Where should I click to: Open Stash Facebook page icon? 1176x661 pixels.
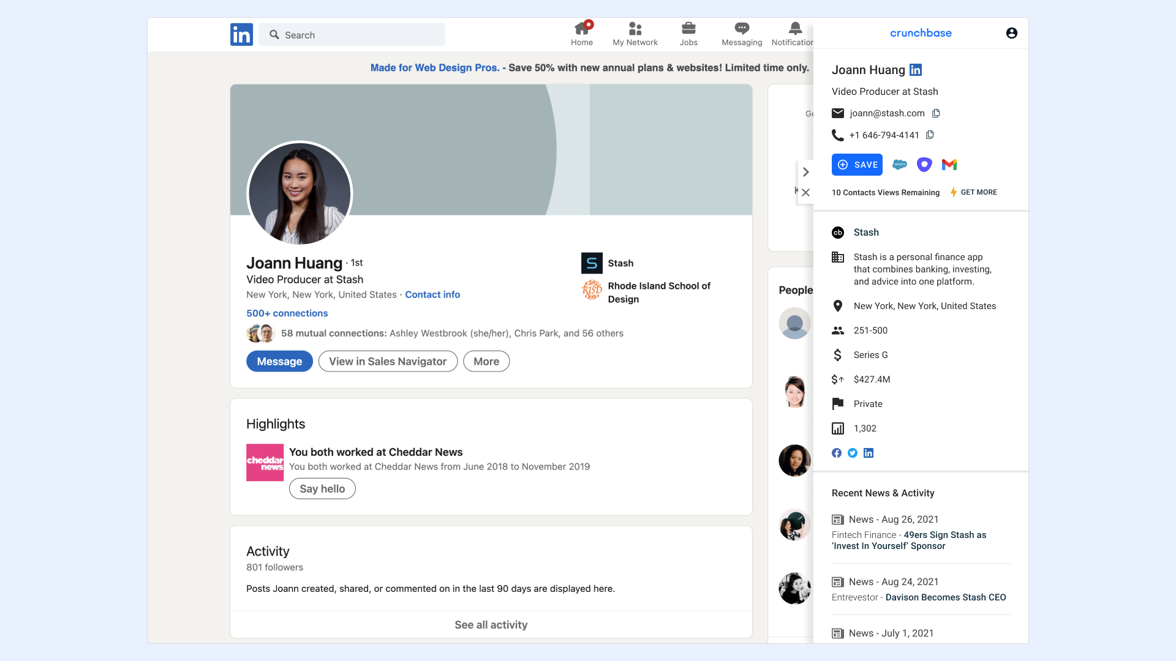[837, 453]
